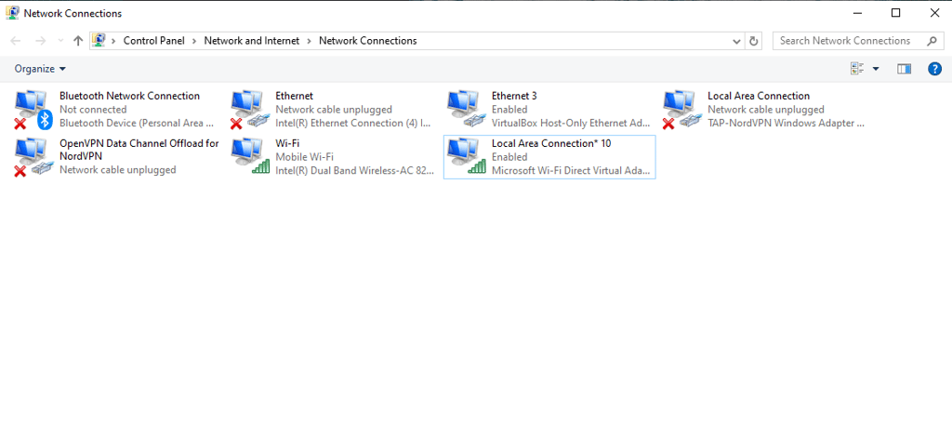Screen dimensions: 952x422
Task: Minimize the Network Connections window
Action: [x=857, y=13]
